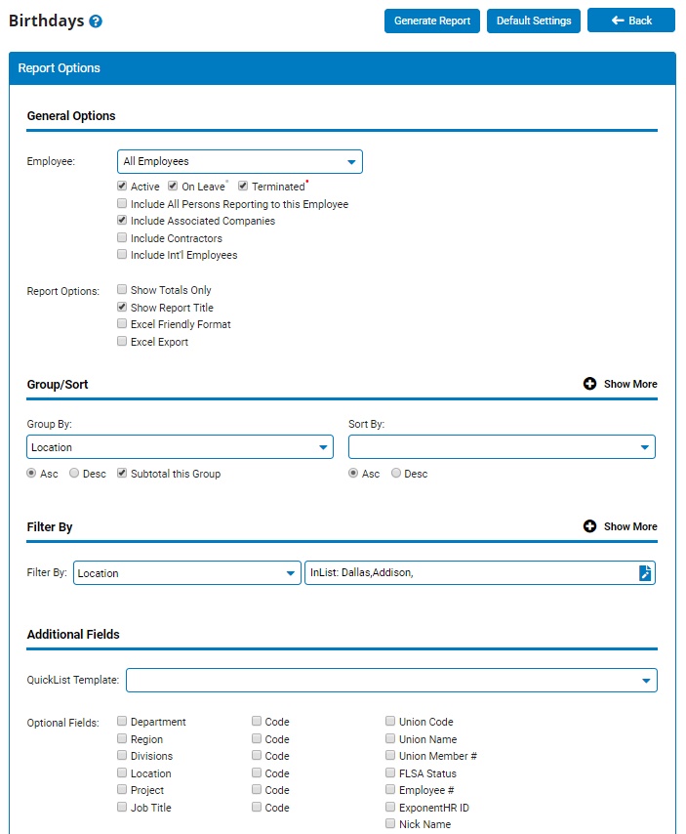This screenshot has height=834, width=686.
Task: Click the plus icon in Filter By header
Action: click(x=589, y=526)
